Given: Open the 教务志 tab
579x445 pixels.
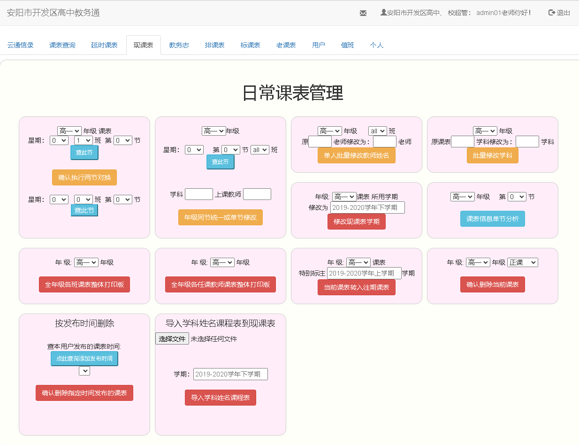Looking at the screenshot, I should [179, 45].
